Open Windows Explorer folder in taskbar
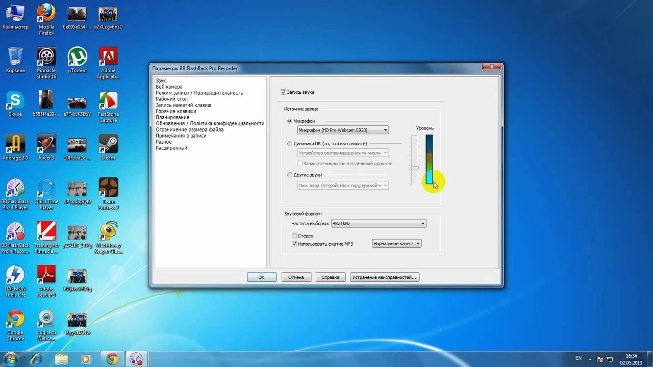Viewport: 653px width, 367px height. [61, 359]
